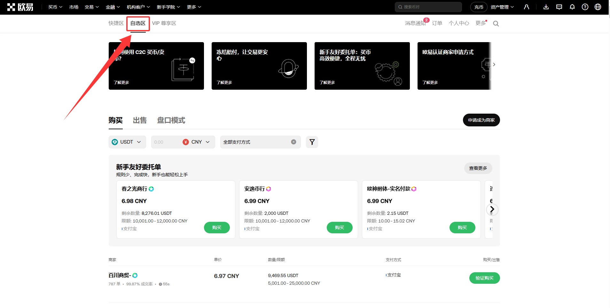Buy from 春之光商行 at 6.98 CNY
The width and height of the screenshot is (610, 308).
click(x=217, y=228)
